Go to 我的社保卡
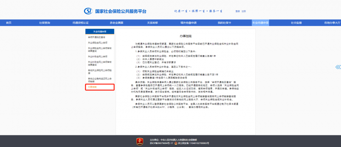Viewport: 341px width, 147px height. tap(224, 23)
